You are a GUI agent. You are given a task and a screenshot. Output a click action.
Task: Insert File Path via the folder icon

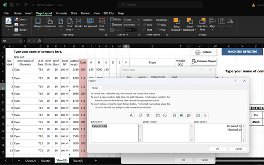tap(175, 115)
